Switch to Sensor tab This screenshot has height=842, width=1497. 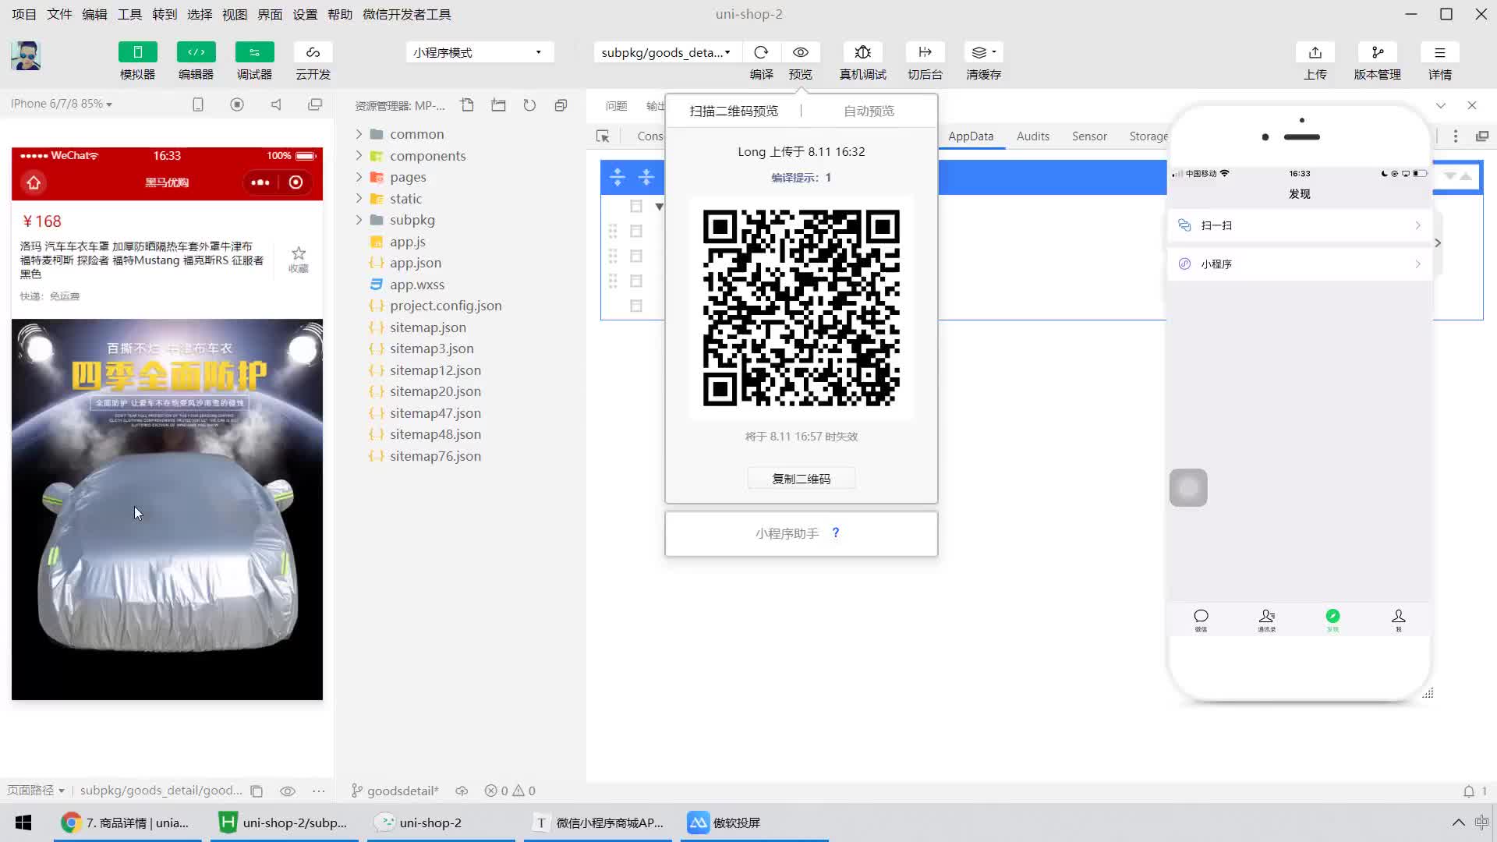coord(1089,136)
